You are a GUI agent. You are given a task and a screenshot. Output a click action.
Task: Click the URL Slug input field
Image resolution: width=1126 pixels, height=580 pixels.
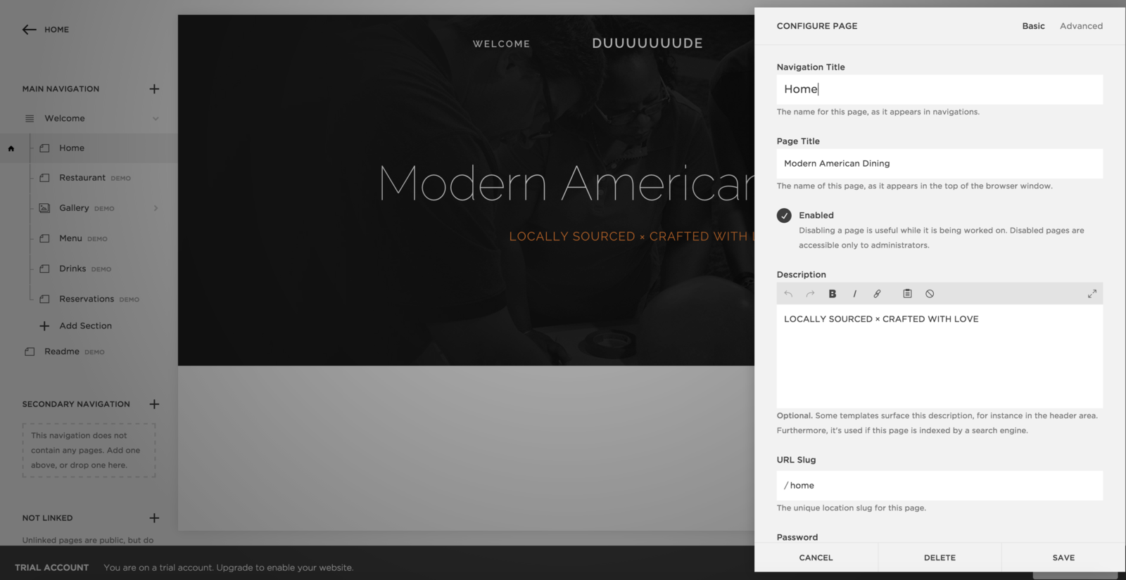[940, 486]
